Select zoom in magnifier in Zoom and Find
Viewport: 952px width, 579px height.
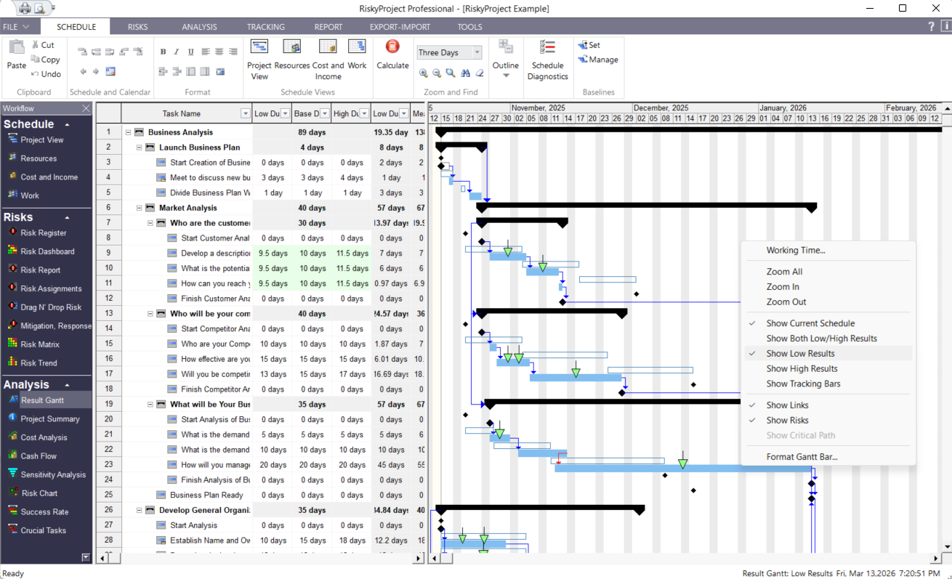pyautogui.click(x=424, y=73)
